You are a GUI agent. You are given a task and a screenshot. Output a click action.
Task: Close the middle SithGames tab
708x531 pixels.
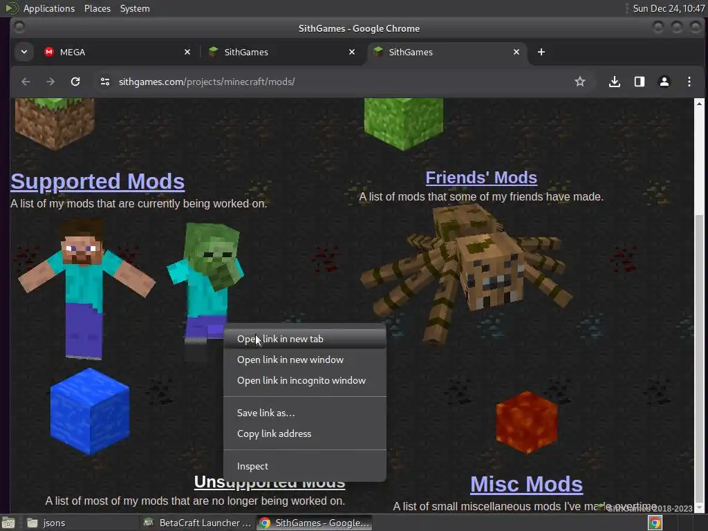(352, 52)
